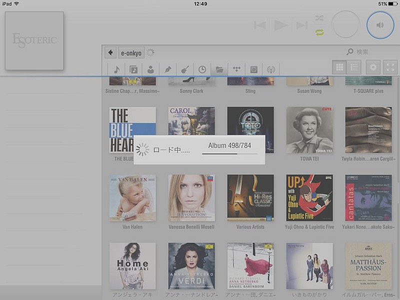Open the Angela Aki Home album
Image resolution: width=400 pixels, height=300 pixels.
coord(132,266)
